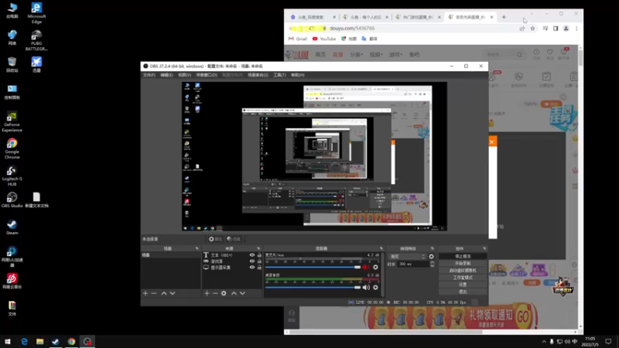
Task: Toggle visibility of Text (GDI+) source
Action: click(252, 255)
